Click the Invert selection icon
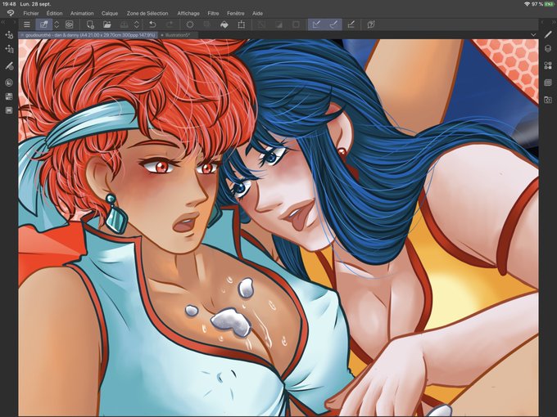The height and width of the screenshot is (417, 557). tap(278, 25)
